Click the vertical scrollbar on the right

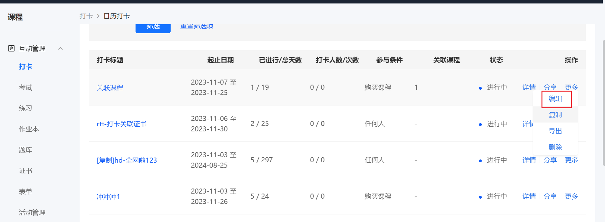603,101
